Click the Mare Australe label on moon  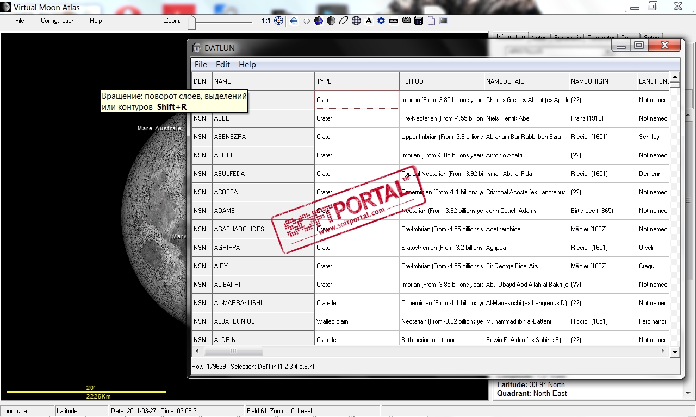[159, 129]
